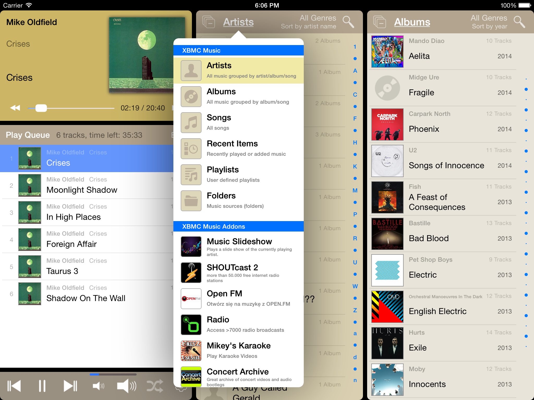
Task: Launch SHOUTcast 2 addon
Action: click(x=239, y=273)
